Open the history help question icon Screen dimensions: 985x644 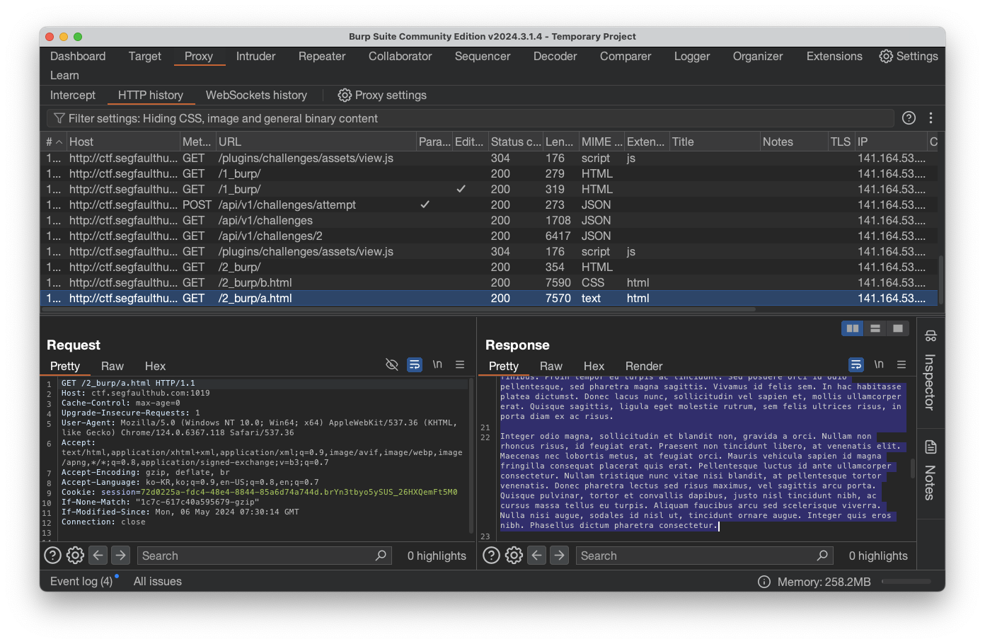[x=909, y=118]
